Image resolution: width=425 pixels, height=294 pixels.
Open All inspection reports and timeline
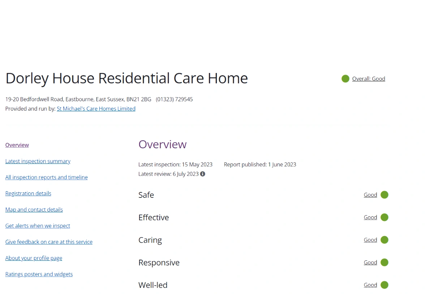pos(47,177)
